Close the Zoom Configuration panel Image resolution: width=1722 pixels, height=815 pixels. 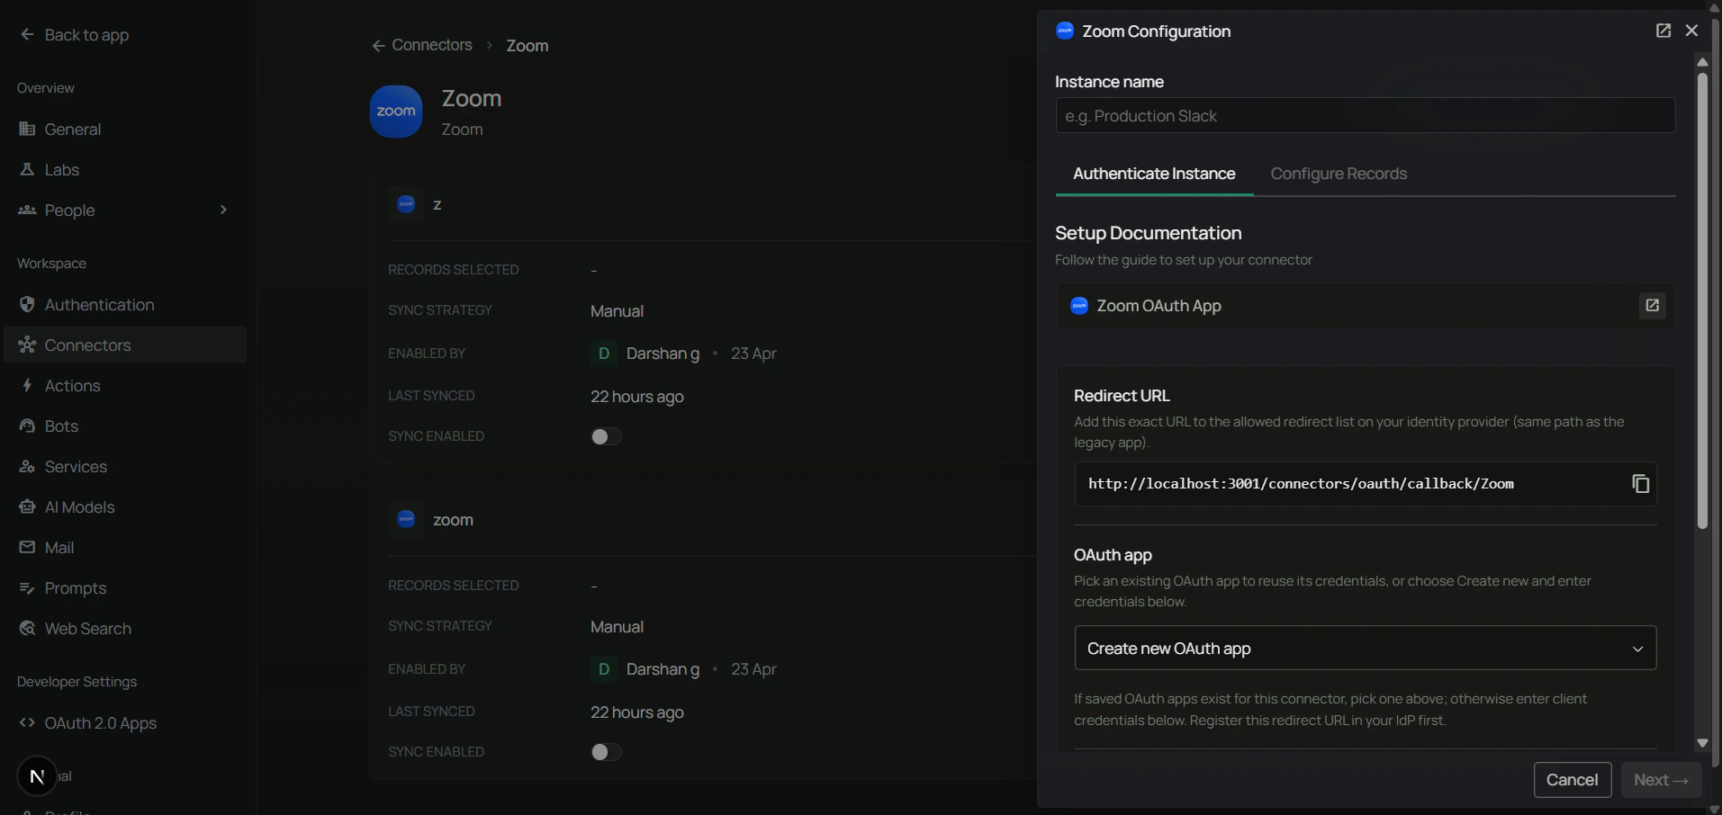[x=1691, y=31]
